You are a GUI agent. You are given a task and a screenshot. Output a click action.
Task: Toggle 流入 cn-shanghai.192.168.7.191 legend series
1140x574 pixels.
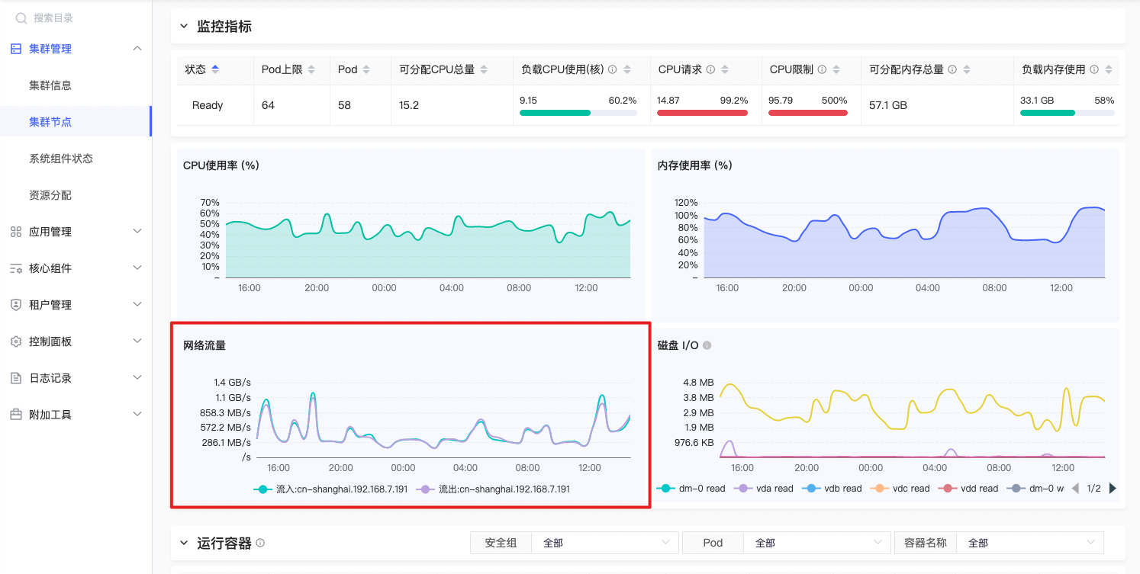click(x=330, y=489)
